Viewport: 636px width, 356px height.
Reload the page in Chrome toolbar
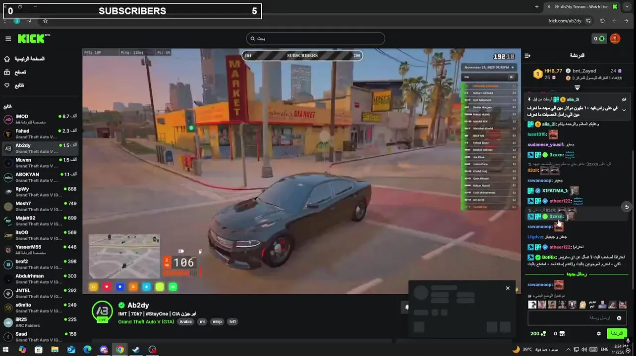(x=602, y=21)
